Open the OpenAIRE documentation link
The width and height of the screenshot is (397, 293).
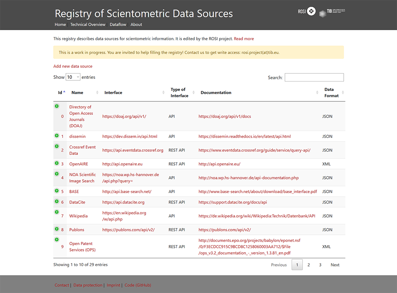[220, 164]
